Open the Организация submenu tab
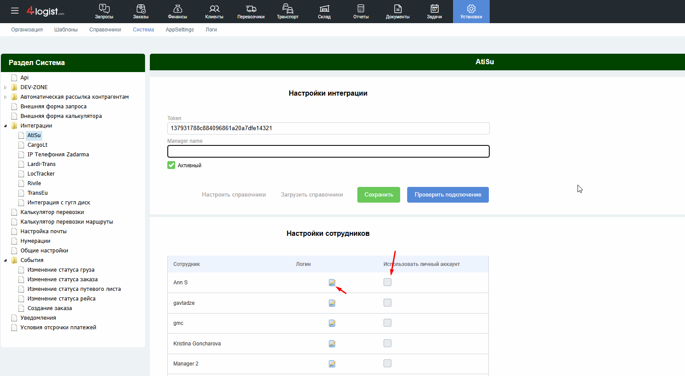685x376 pixels. point(27,30)
